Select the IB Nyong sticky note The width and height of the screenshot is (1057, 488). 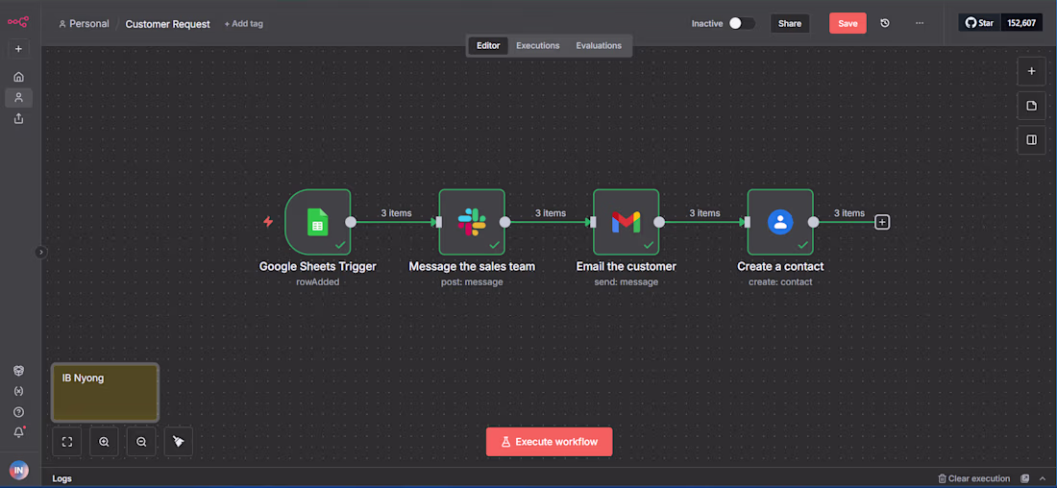105,392
